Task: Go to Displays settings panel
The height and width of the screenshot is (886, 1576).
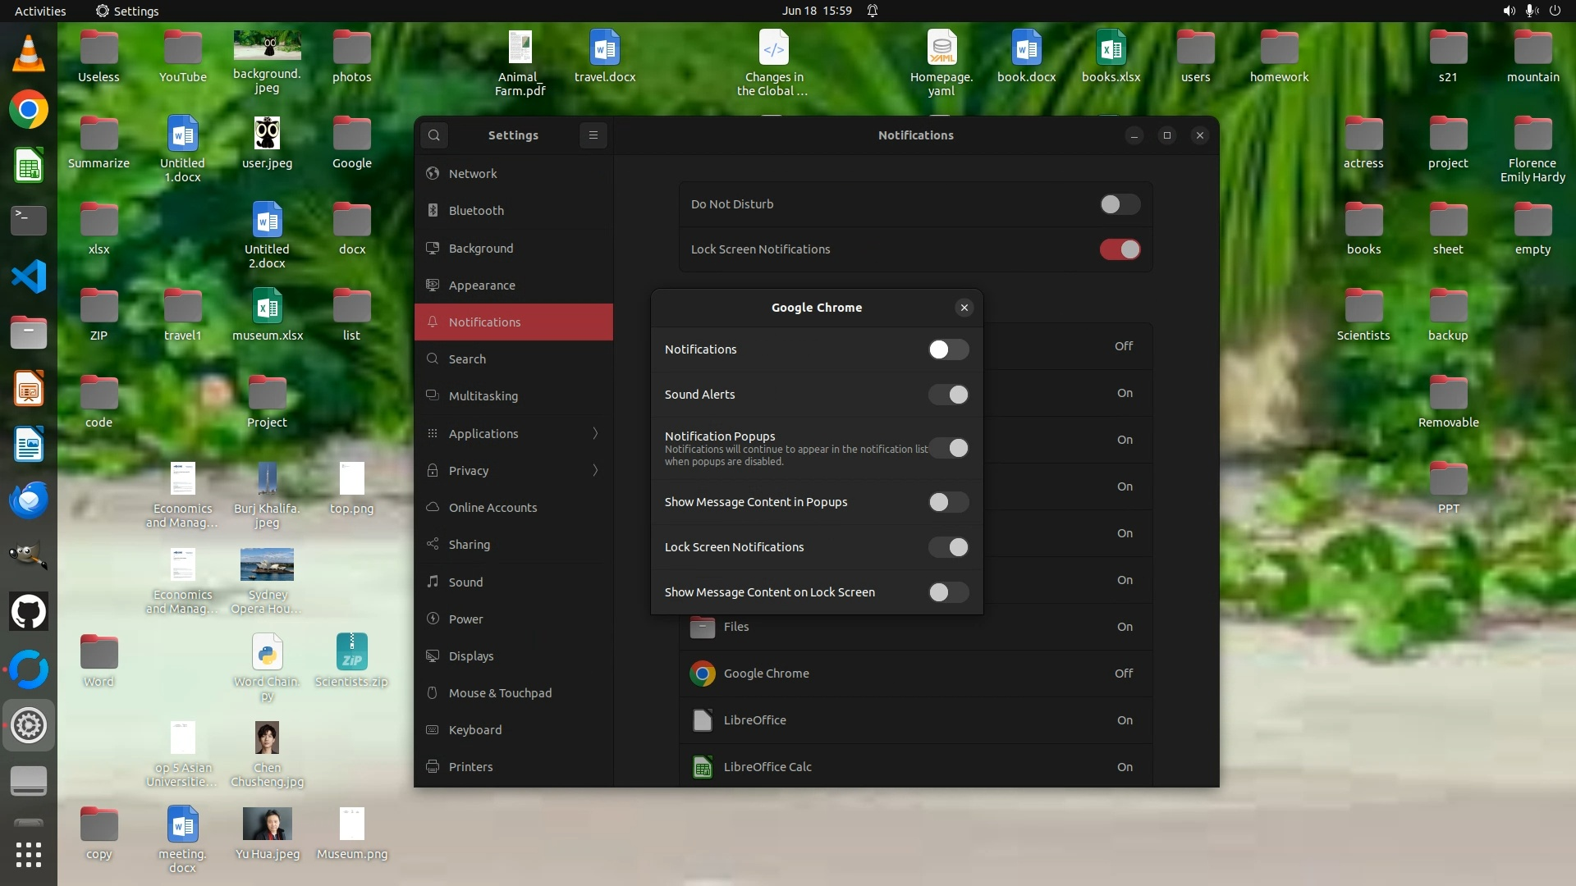Action: [x=470, y=655]
